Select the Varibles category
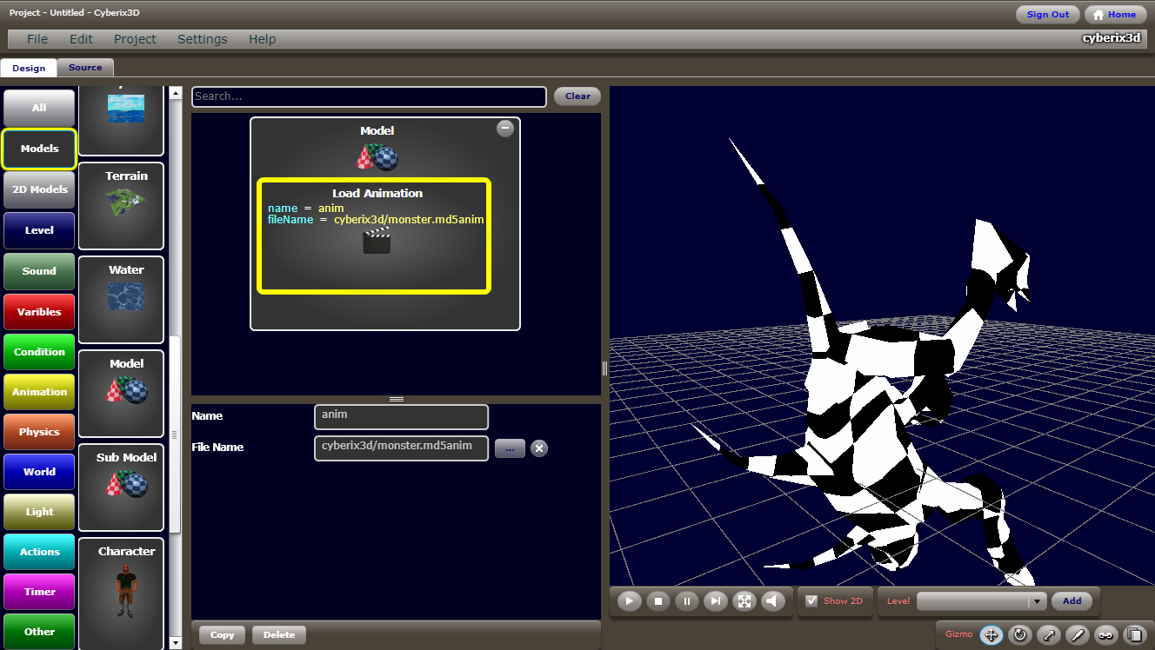This screenshot has width=1155, height=650. tap(39, 311)
